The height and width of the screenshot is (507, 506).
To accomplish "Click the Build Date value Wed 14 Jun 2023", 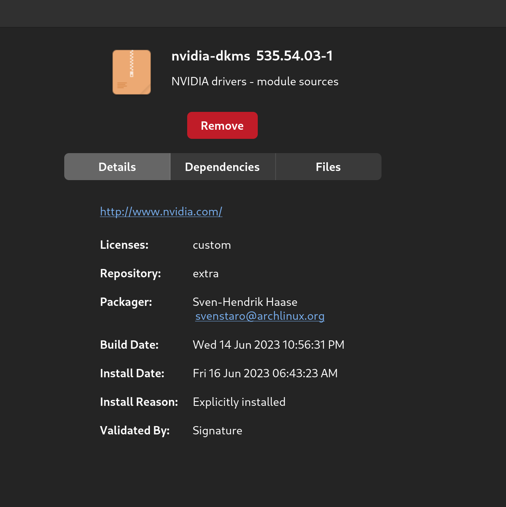I will point(268,345).
